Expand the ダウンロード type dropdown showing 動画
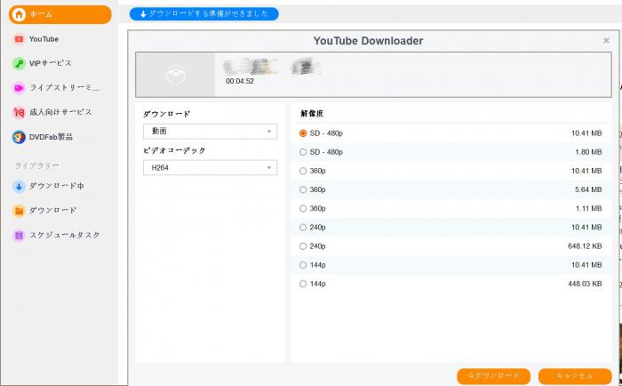622x386 pixels. coord(210,132)
